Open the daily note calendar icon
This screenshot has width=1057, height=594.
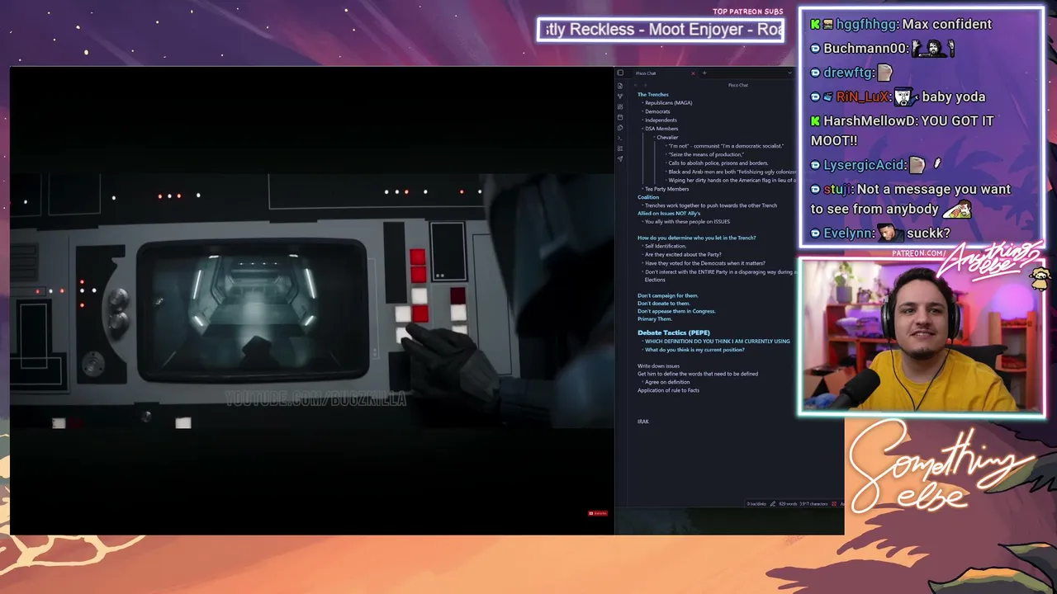pyautogui.click(x=620, y=117)
